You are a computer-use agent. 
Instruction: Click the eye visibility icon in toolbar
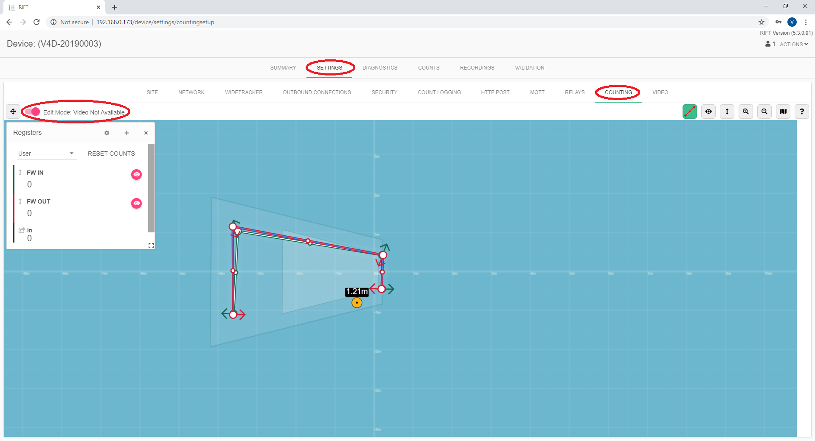pyautogui.click(x=708, y=112)
